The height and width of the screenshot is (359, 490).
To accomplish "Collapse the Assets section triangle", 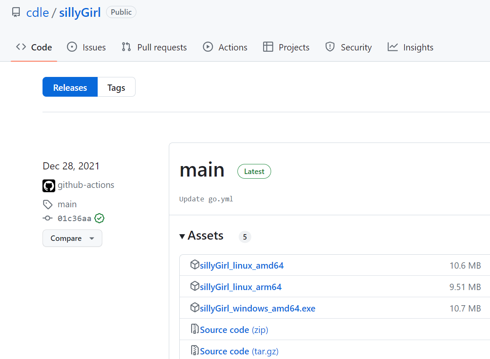I will [182, 236].
